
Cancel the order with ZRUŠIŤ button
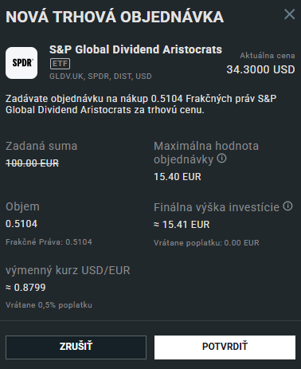[x=76, y=347]
